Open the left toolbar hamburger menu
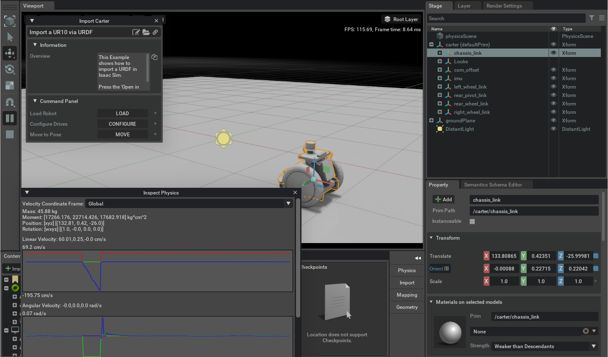 tap(10, 7)
